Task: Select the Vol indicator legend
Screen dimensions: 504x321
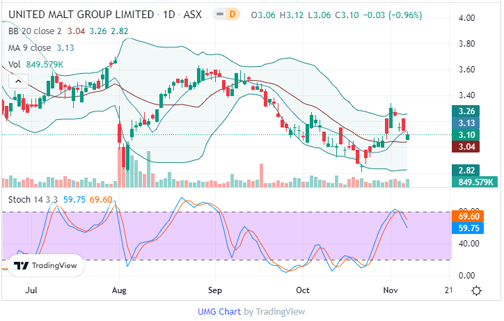Action: coord(15,65)
